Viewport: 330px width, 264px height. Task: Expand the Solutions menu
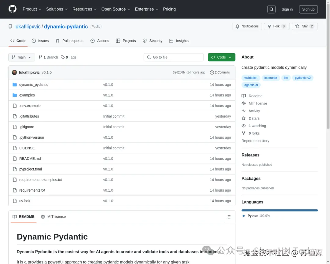coord(57,9)
